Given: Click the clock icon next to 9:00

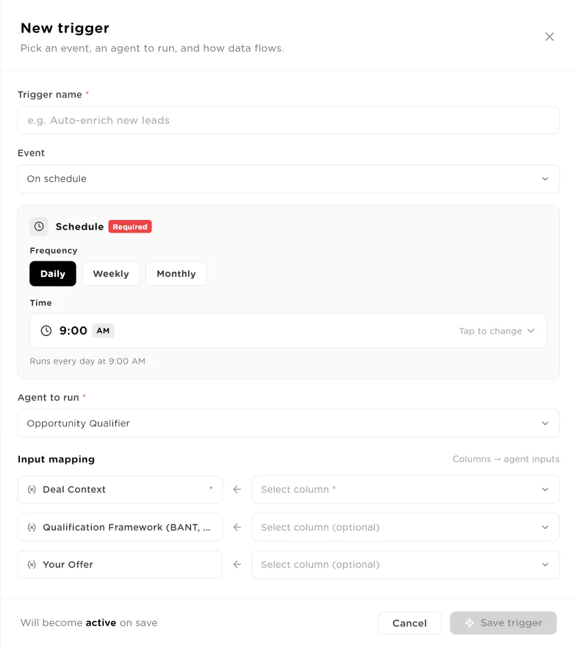Looking at the screenshot, I should point(46,331).
